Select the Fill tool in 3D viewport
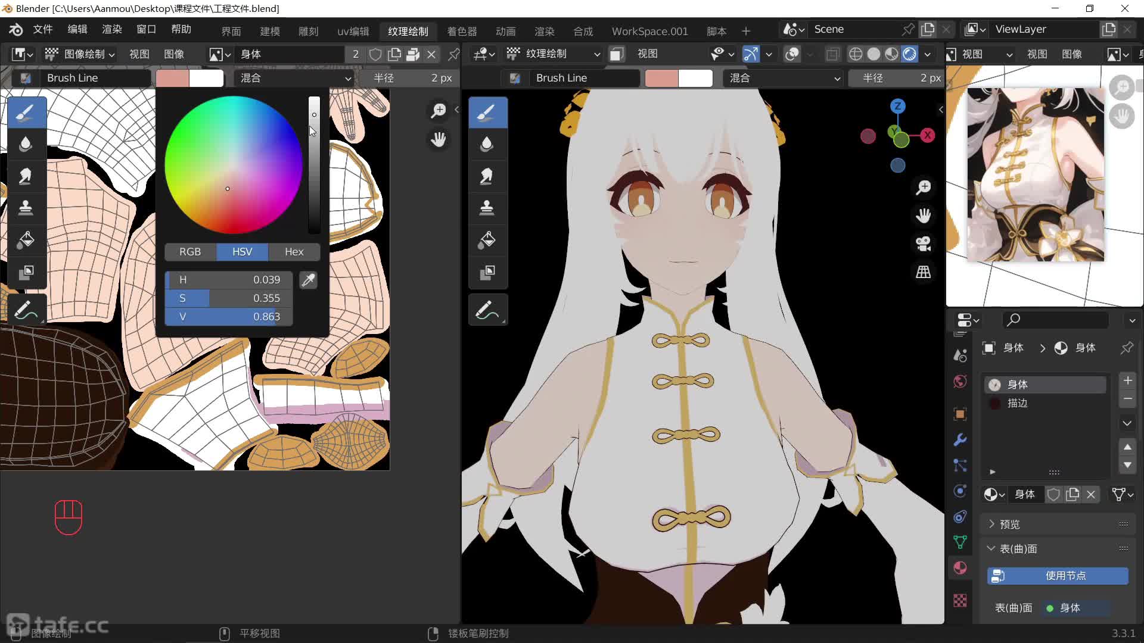 [x=487, y=241]
